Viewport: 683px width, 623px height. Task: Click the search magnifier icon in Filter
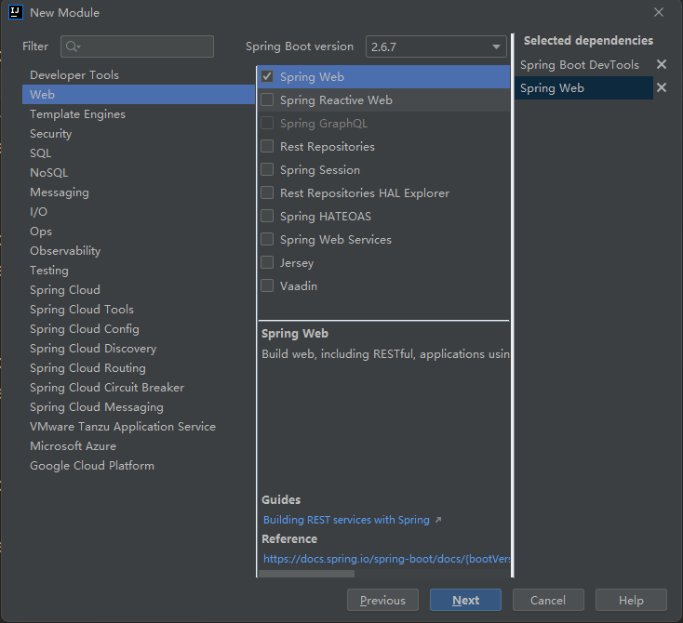tap(72, 46)
